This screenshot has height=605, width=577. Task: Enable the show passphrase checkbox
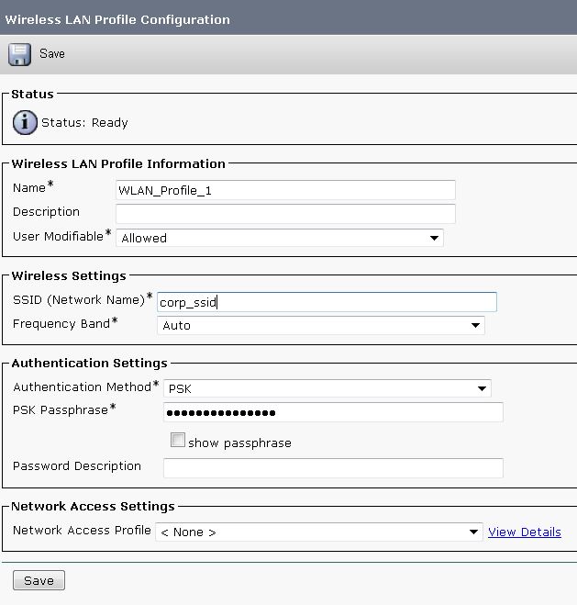[178, 441]
